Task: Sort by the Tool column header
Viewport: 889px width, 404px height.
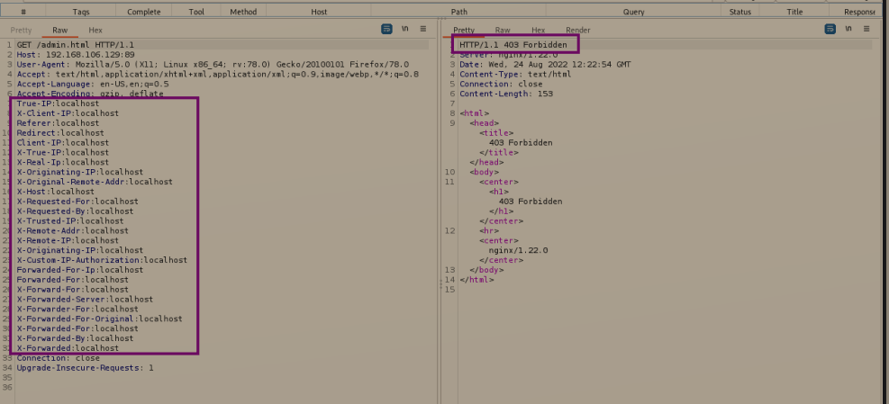Action: point(196,12)
